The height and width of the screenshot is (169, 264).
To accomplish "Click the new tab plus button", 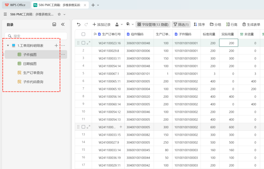I will tap(93, 5).
